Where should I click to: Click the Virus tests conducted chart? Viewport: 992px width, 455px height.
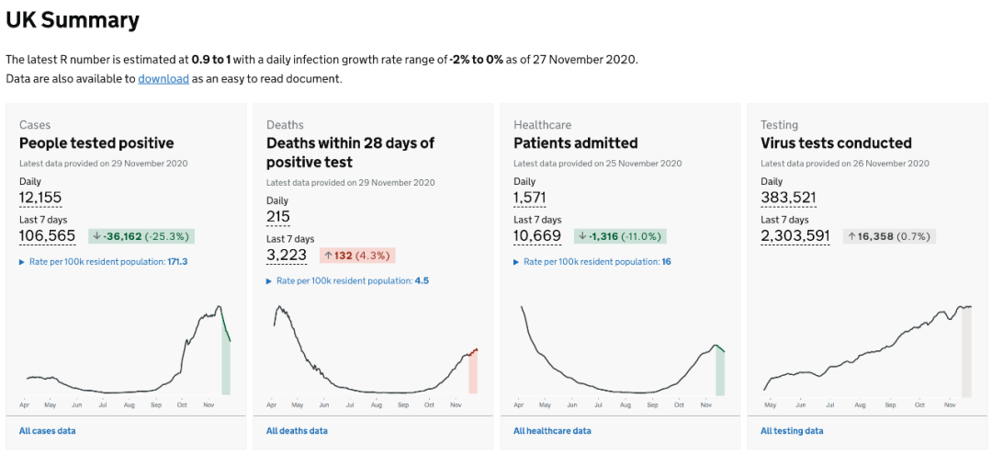(867, 351)
